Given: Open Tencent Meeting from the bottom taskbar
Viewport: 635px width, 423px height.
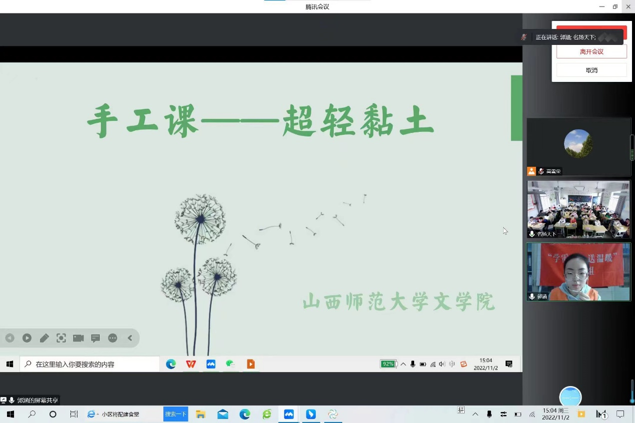Looking at the screenshot, I should [289, 414].
